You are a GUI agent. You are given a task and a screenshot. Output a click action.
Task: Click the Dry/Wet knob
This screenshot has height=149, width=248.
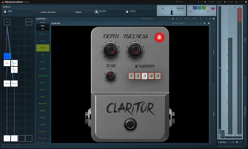pyautogui.click(x=97, y=12)
